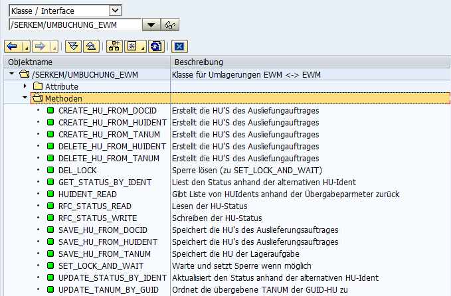This screenshot has height=296, width=451.
Task: Click the refresh object list icon
Action: [155, 46]
